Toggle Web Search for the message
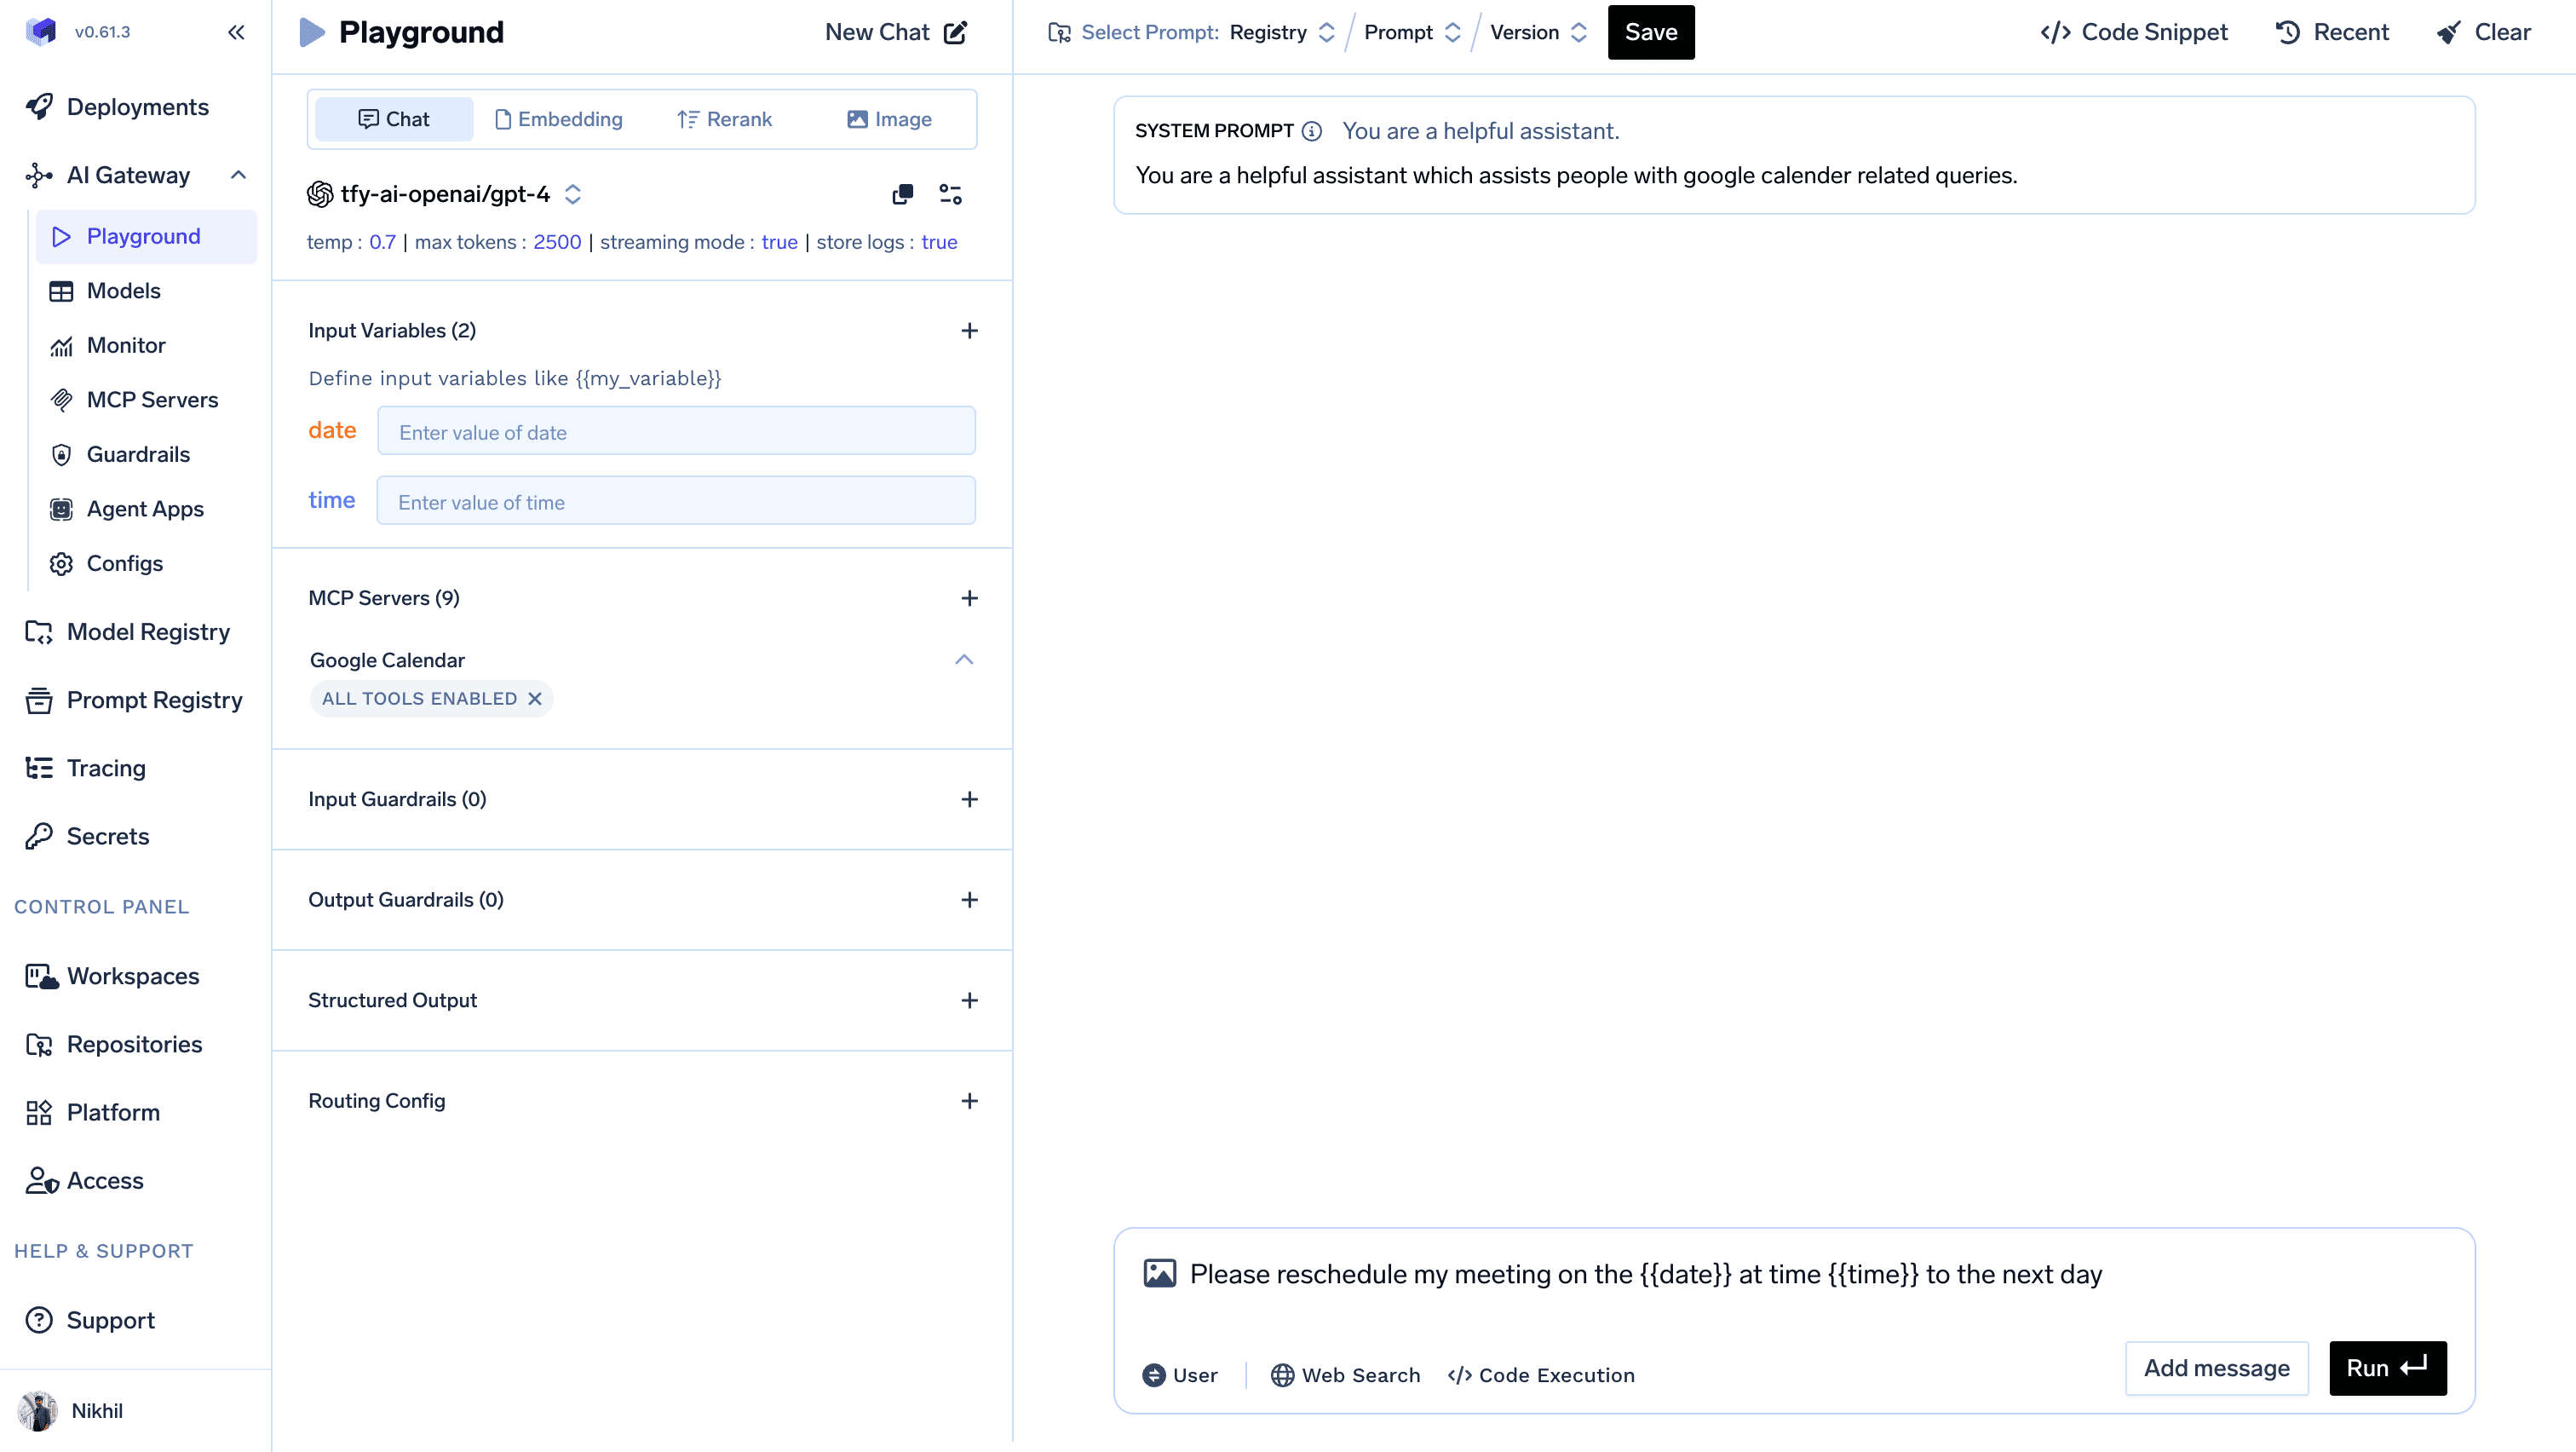The height and width of the screenshot is (1452, 2576). pos(1345,1375)
